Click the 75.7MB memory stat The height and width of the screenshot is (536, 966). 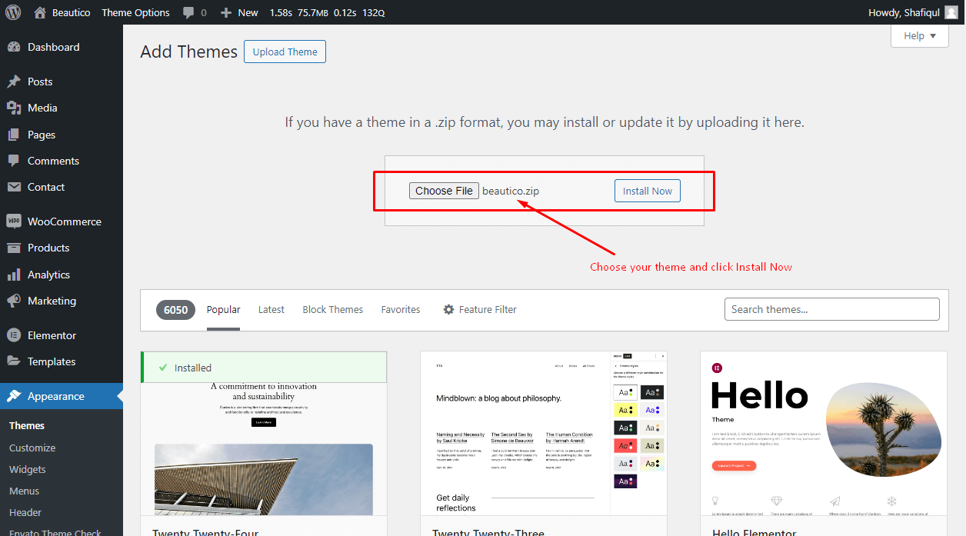pos(313,12)
